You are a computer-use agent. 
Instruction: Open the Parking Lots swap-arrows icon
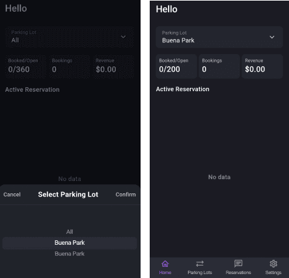click(x=200, y=264)
